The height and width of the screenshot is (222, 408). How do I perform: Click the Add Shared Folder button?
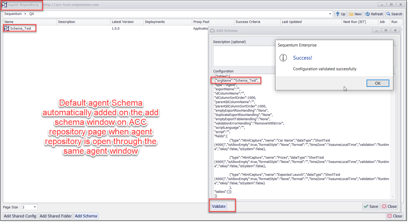56,216
